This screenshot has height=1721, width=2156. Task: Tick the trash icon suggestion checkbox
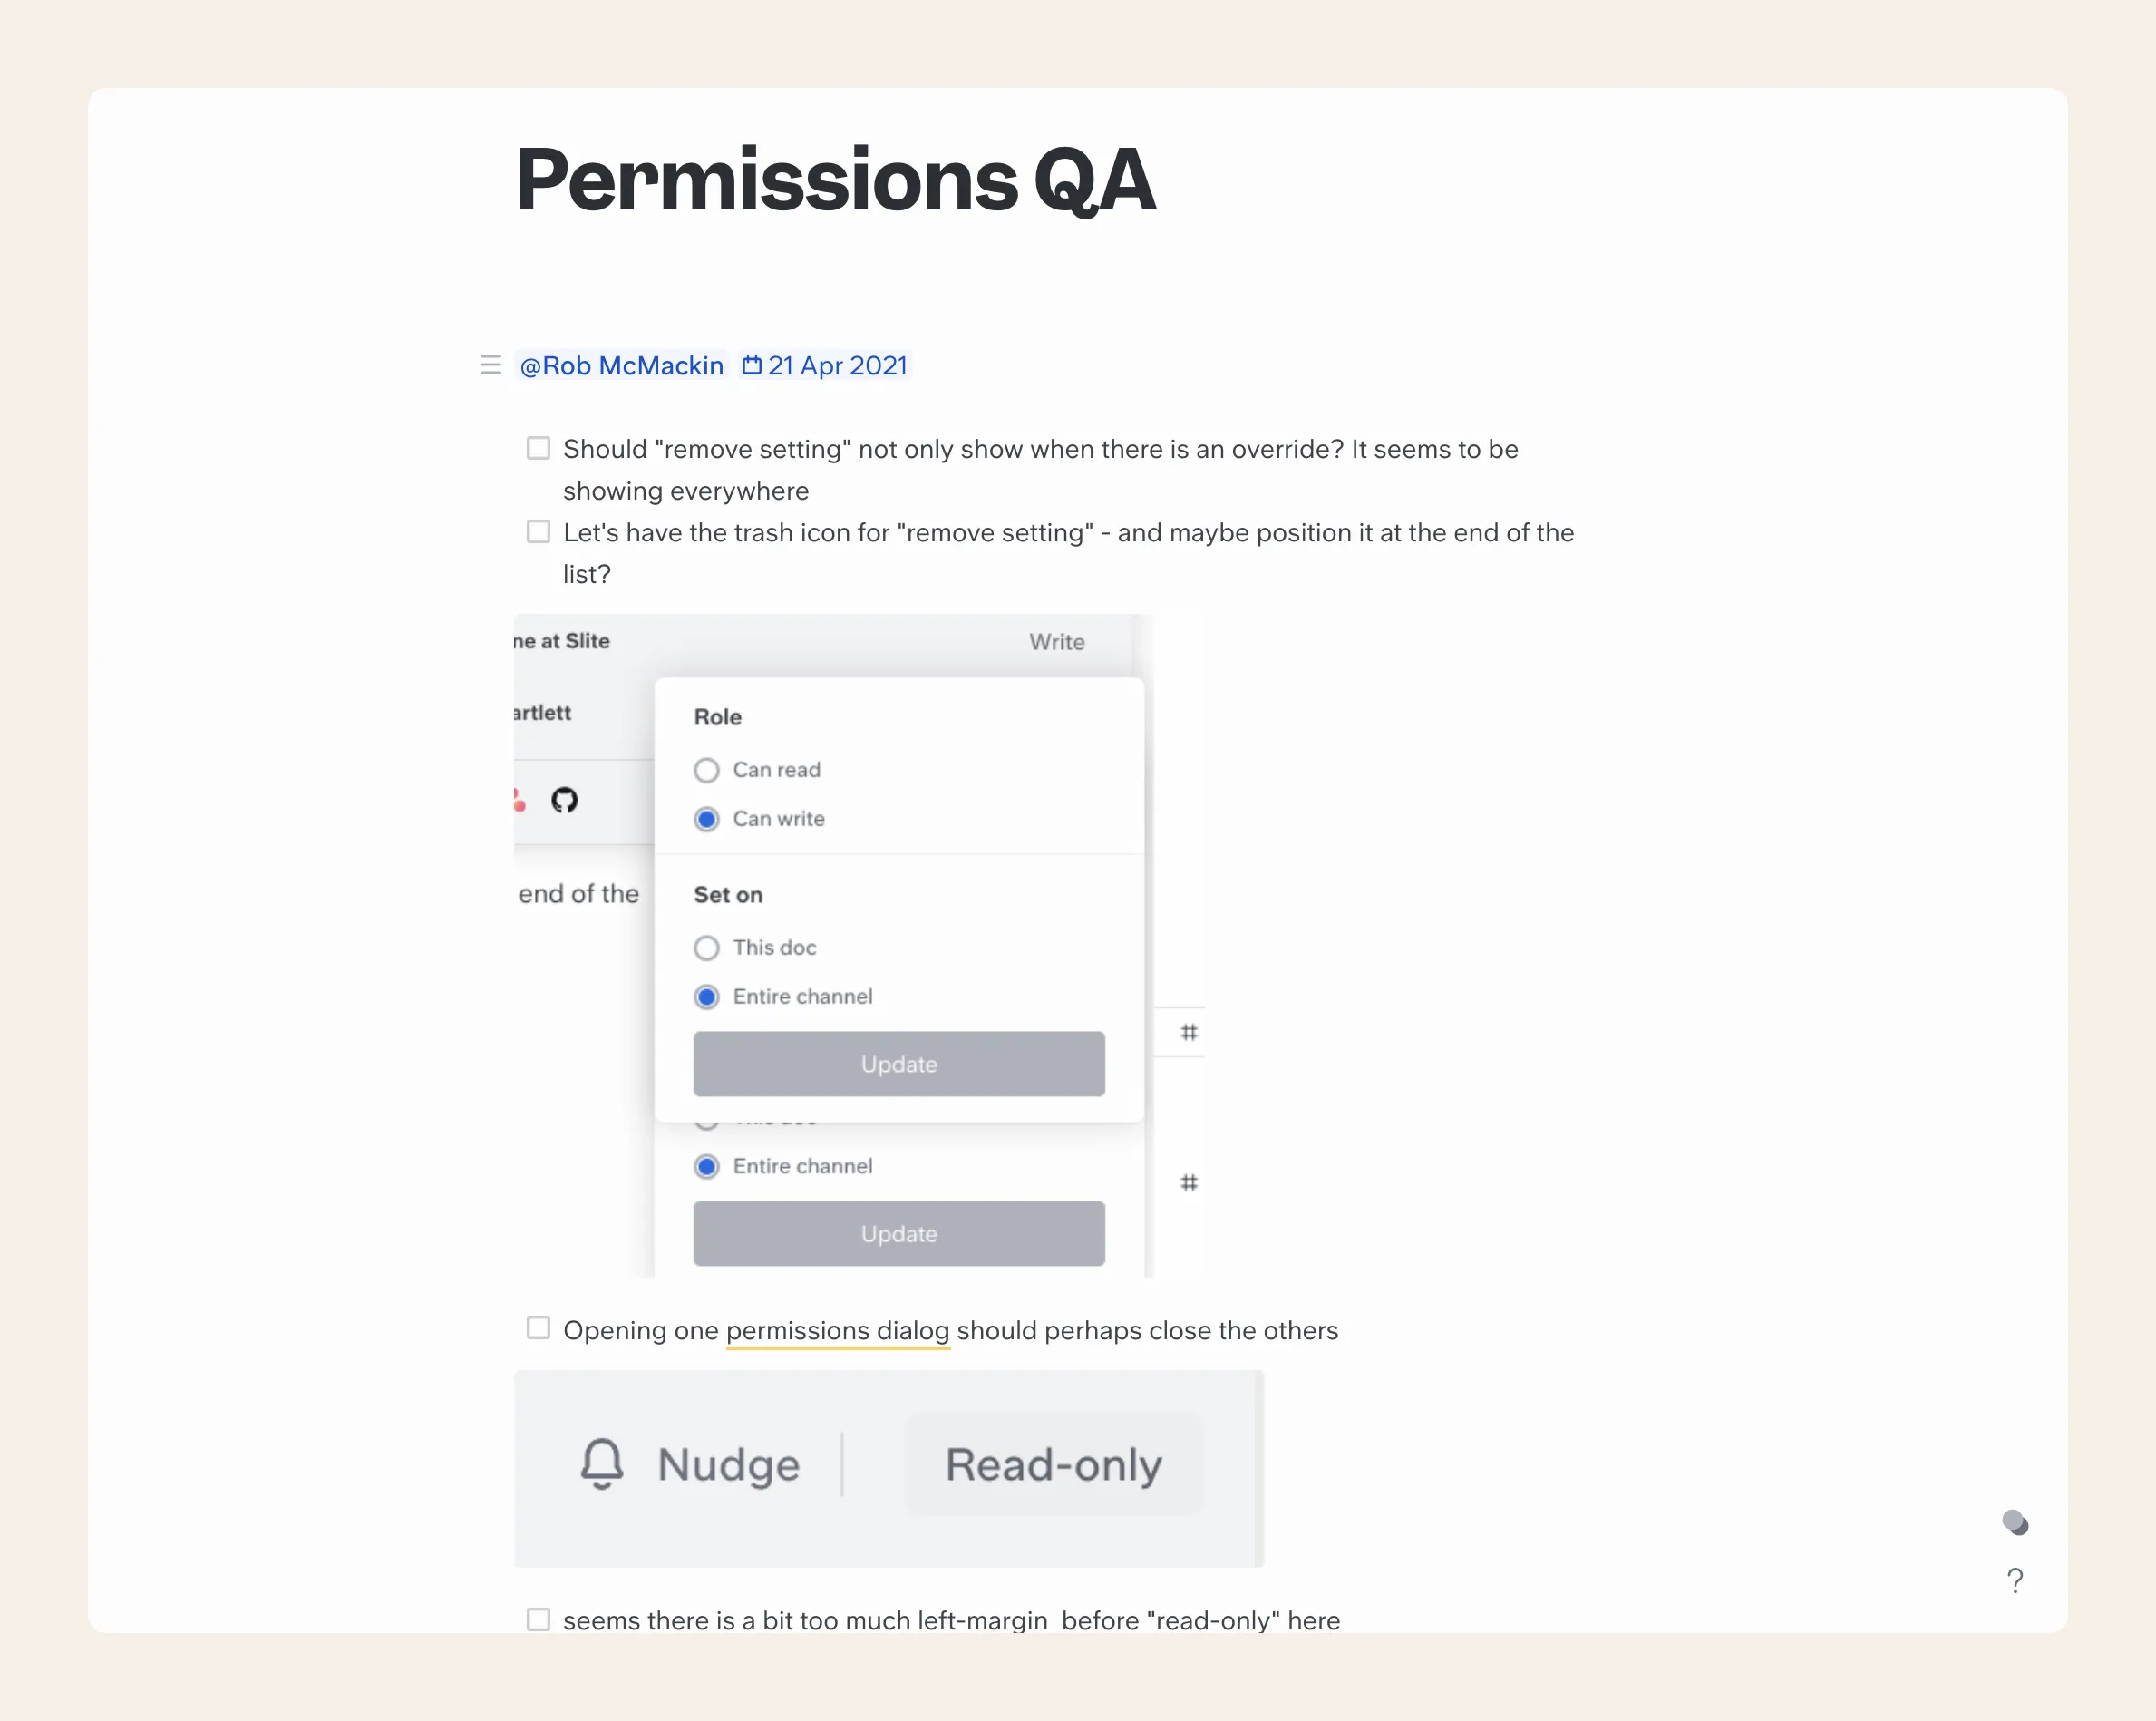pyautogui.click(x=538, y=531)
